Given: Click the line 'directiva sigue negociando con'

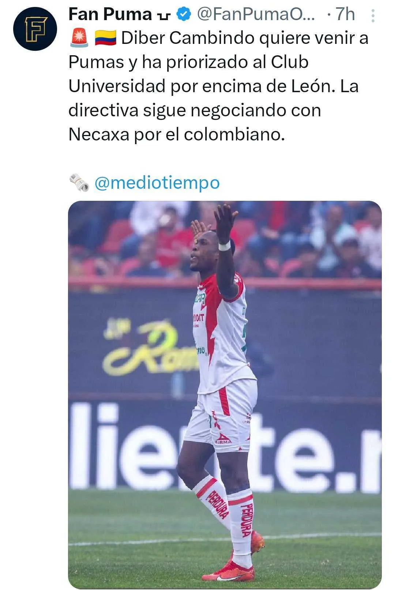Looking at the screenshot, I should [x=195, y=110].
